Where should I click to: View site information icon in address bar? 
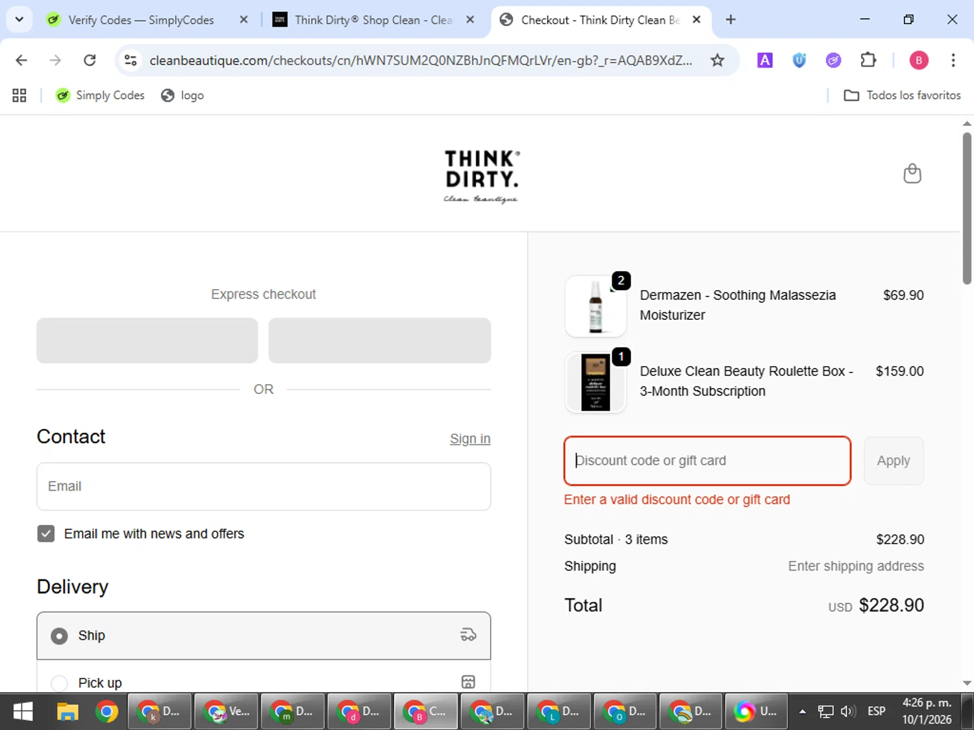coord(131,60)
